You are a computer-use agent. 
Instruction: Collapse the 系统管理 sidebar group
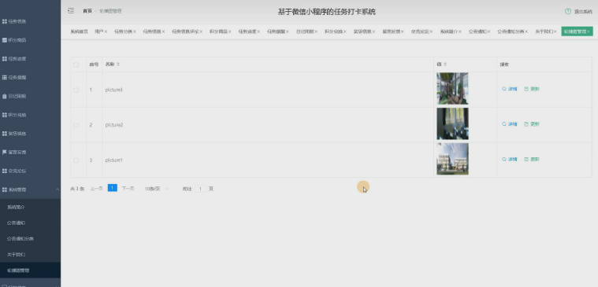click(30, 189)
